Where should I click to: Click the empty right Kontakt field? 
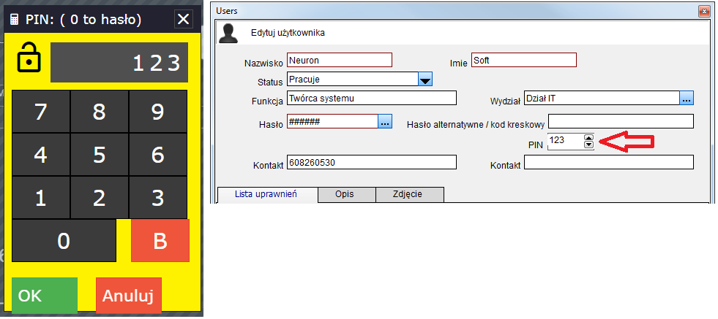(x=608, y=162)
